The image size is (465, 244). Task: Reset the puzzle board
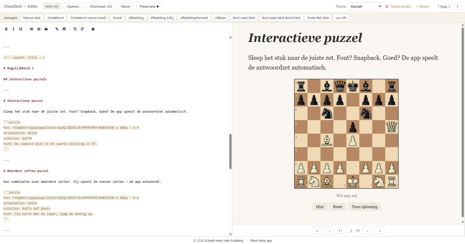pyautogui.click(x=338, y=207)
